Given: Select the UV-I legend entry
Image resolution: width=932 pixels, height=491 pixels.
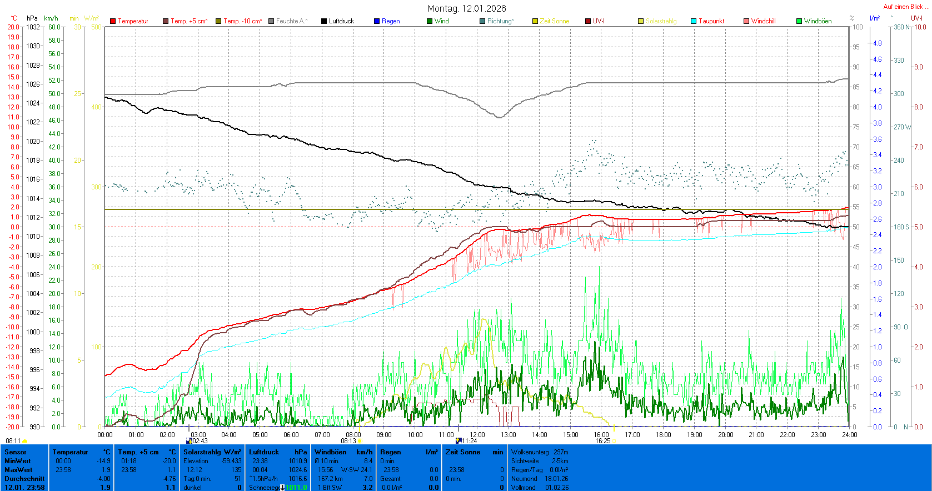Looking at the screenshot, I should point(595,21).
